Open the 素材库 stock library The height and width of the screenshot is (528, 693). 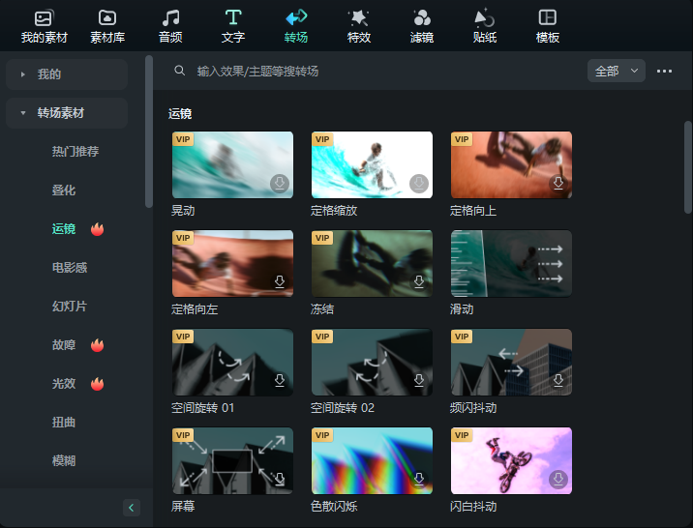106,26
